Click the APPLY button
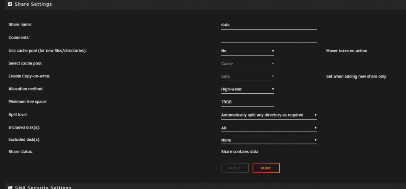 click(x=235, y=168)
